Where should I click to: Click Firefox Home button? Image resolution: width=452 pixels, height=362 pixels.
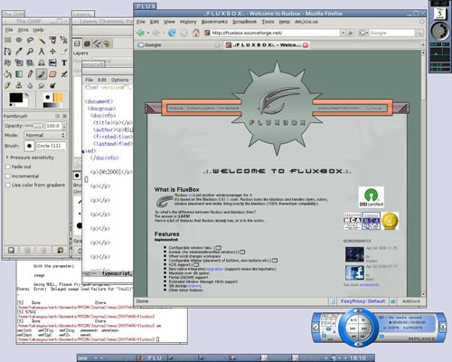(196, 33)
